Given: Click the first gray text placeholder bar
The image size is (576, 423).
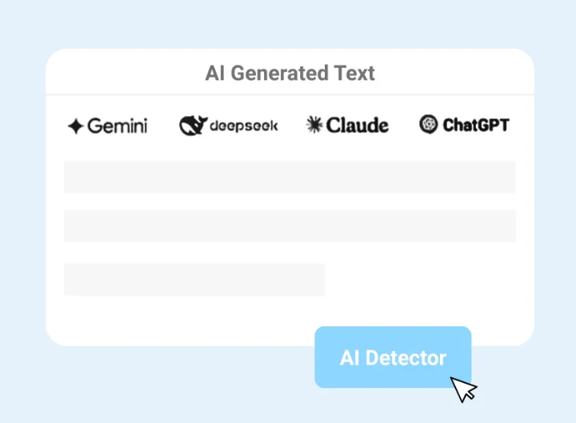Looking at the screenshot, I should [x=290, y=177].
